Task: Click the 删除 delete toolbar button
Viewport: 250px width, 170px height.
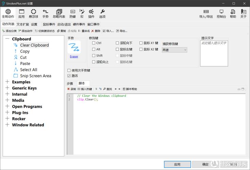Action: coord(96,31)
